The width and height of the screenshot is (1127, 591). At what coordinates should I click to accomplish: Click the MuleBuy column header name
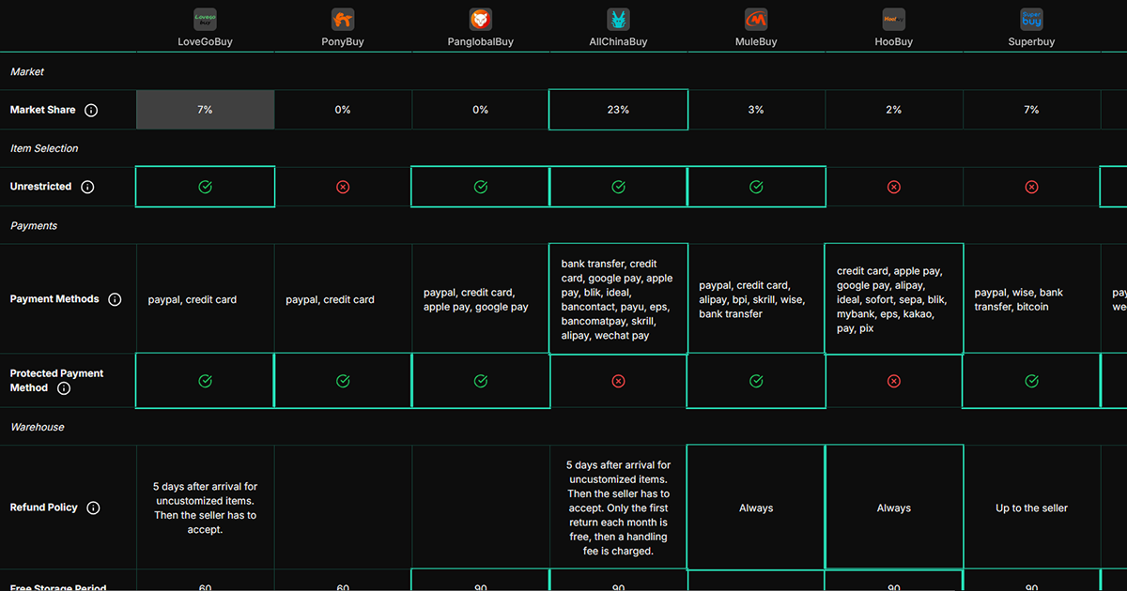(756, 42)
